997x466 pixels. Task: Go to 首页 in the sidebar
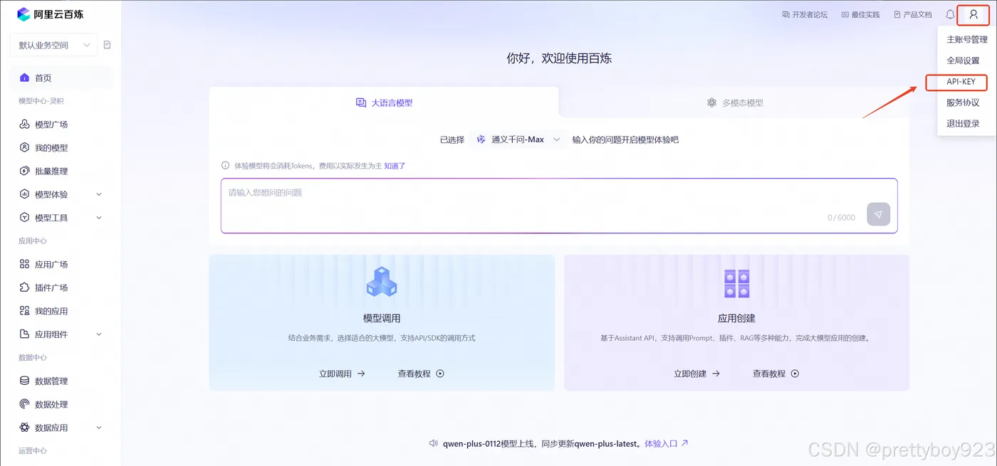click(60, 78)
